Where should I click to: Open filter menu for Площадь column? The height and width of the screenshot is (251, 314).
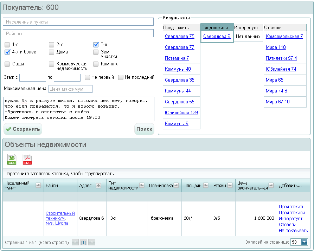click(206, 185)
